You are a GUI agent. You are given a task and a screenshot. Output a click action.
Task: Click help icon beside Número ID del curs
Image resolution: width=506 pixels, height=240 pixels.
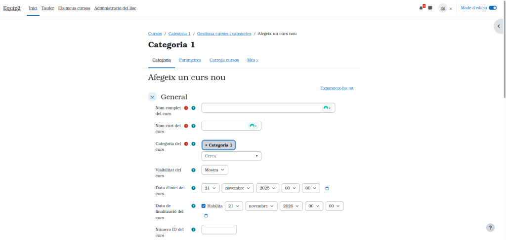point(193,230)
